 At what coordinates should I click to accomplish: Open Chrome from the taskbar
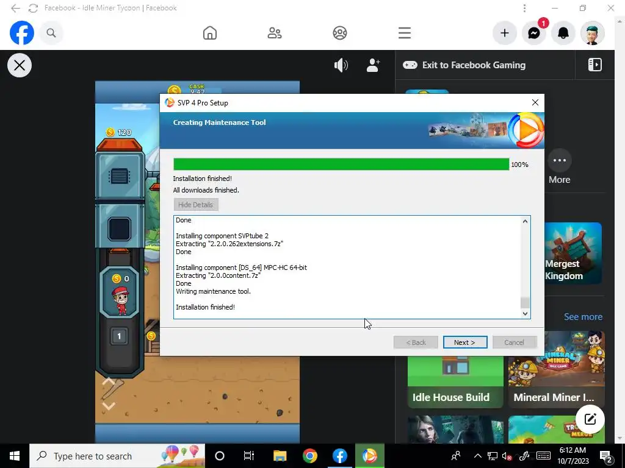(309, 456)
